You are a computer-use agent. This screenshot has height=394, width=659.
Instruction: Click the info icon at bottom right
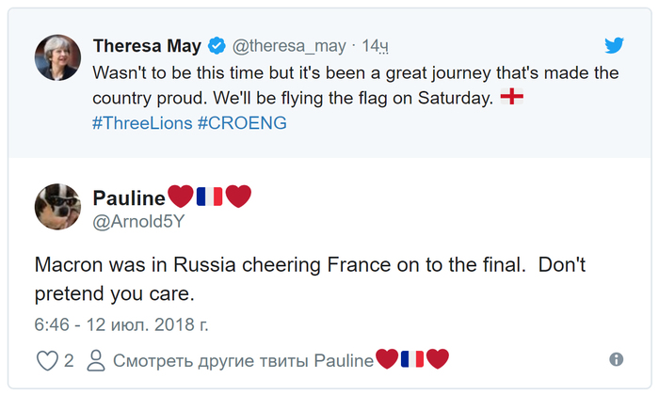point(617,359)
